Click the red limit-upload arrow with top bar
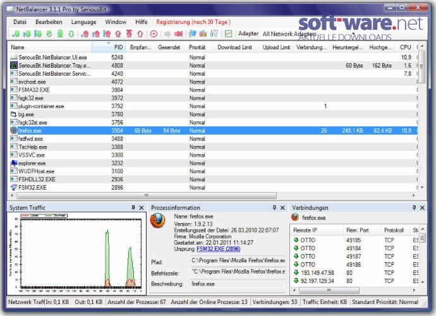Image resolution: width=436 pixels, height=316 pixels. click(129, 34)
